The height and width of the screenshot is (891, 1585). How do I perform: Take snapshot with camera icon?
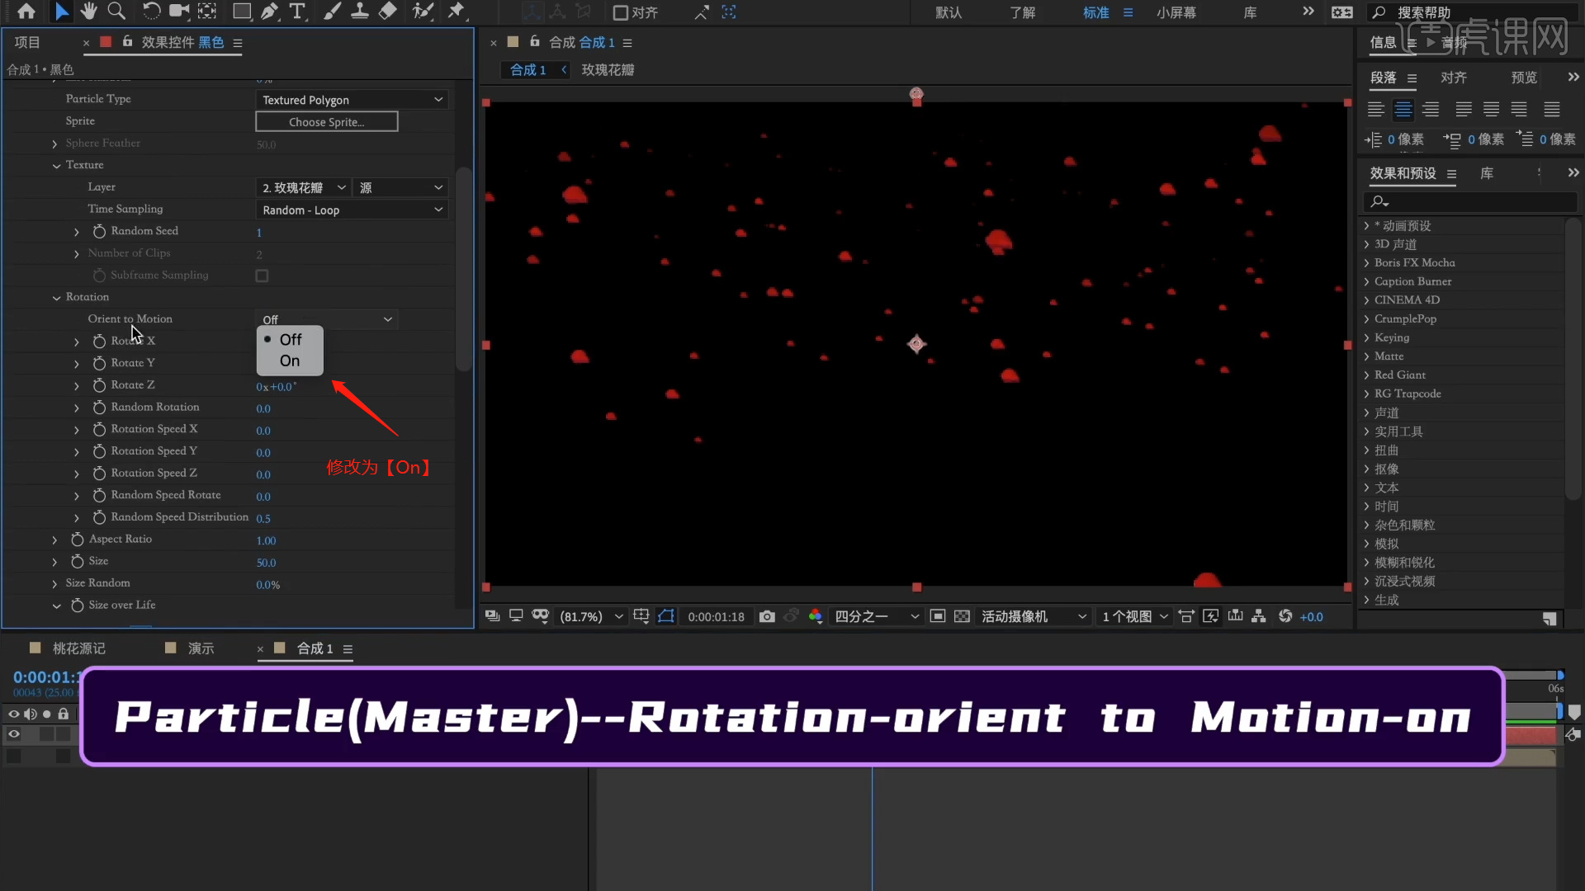[x=767, y=616]
